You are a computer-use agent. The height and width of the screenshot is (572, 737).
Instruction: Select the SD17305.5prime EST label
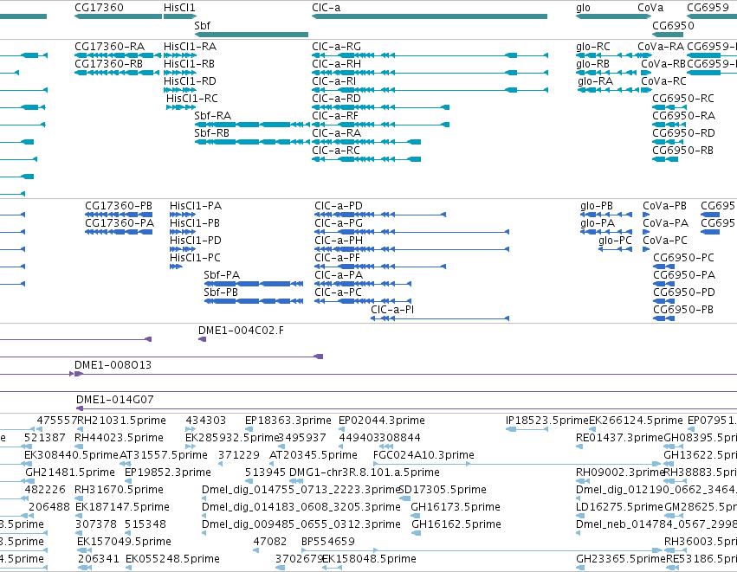pyautogui.click(x=443, y=491)
